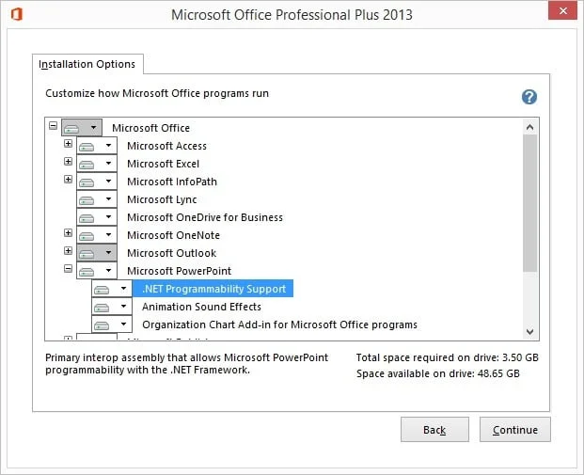This screenshot has width=584, height=475.
Task: Expand the Microsoft OneNote tree node
Action: click(x=68, y=233)
